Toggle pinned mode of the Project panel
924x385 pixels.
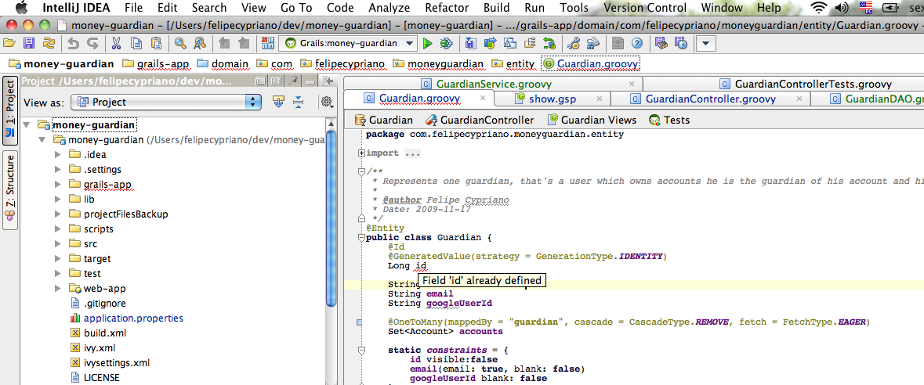point(293,81)
